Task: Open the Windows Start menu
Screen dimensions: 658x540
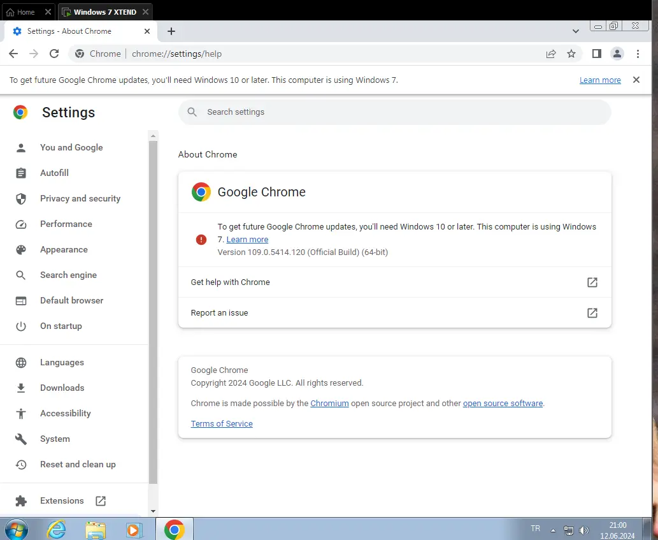Action: tap(15, 530)
